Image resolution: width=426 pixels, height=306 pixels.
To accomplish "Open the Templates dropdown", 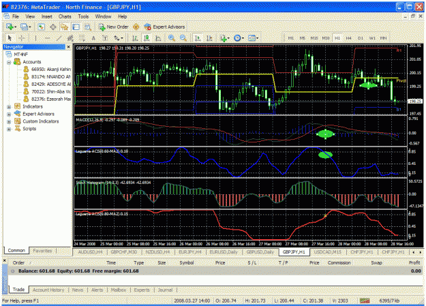I will 253,38.
